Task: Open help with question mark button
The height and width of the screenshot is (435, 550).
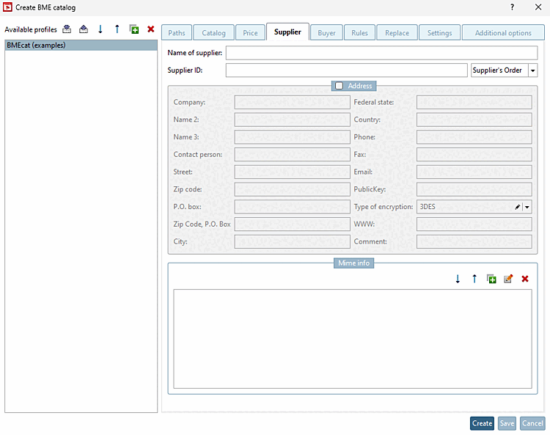Action: tap(513, 7)
